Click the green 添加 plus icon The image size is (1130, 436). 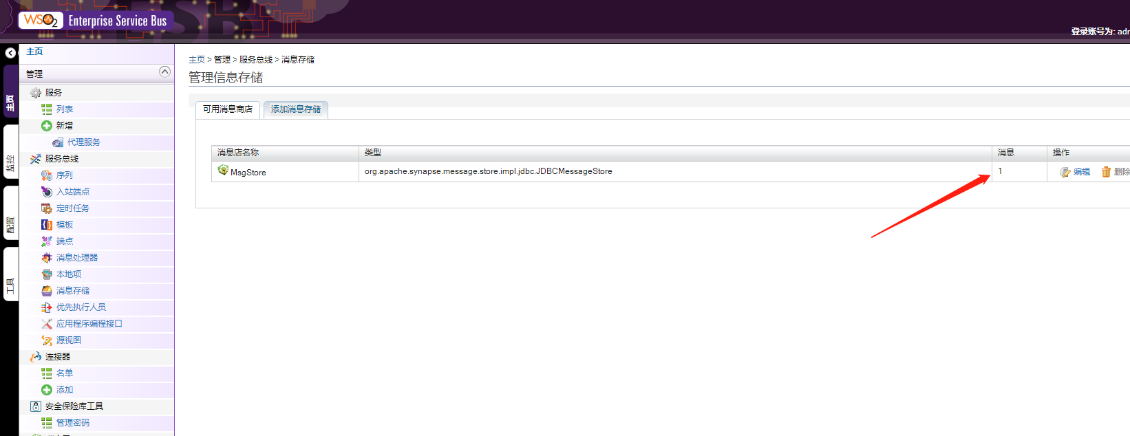pos(47,390)
